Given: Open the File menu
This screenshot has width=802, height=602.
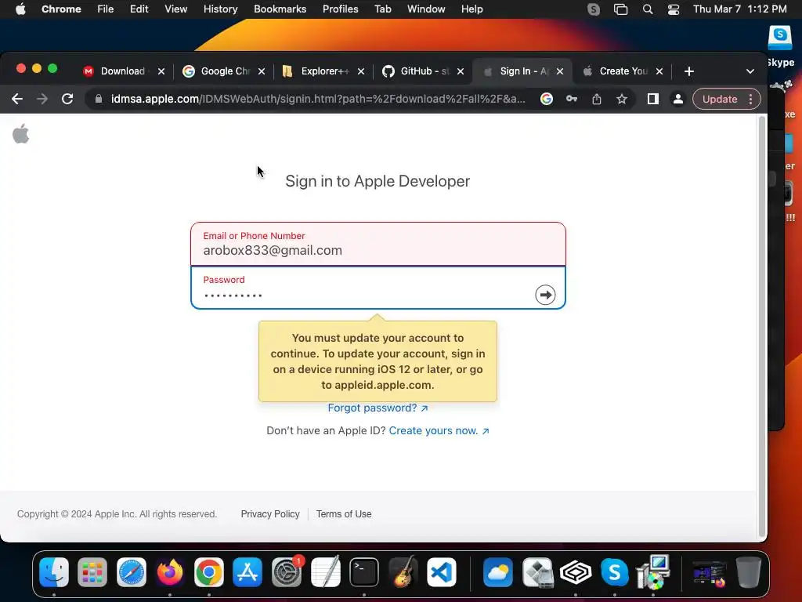Looking at the screenshot, I should [x=106, y=9].
